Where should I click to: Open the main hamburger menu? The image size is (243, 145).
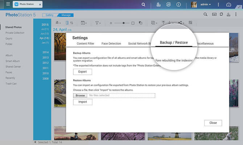coord(8,5)
